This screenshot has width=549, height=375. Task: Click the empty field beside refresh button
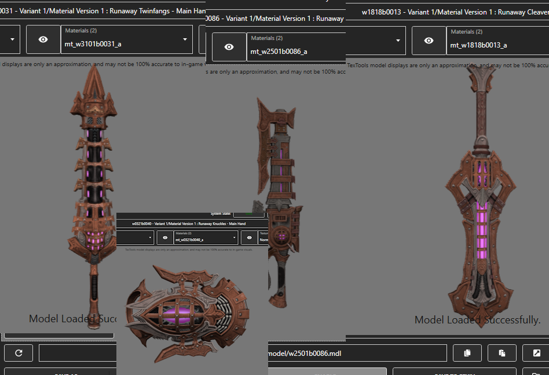point(78,353)
